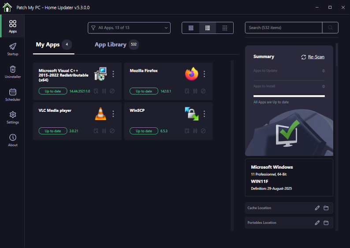Viewport: 350px width, 248px height.
Task: Switch to small grid view layout
Action: coord(225,28)
